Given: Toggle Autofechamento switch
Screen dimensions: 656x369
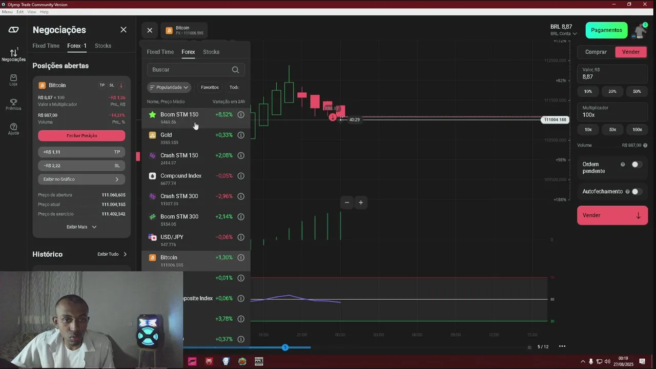Looking at the screenshot, I should pos(637,192).
